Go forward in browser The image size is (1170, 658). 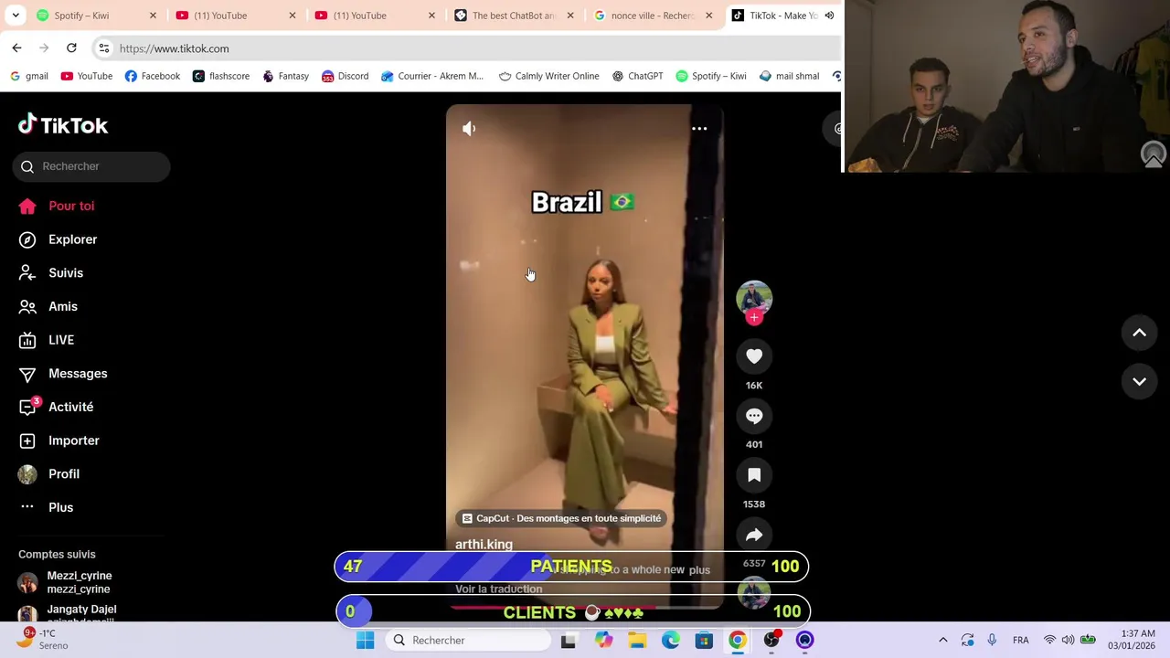(44, 48)
